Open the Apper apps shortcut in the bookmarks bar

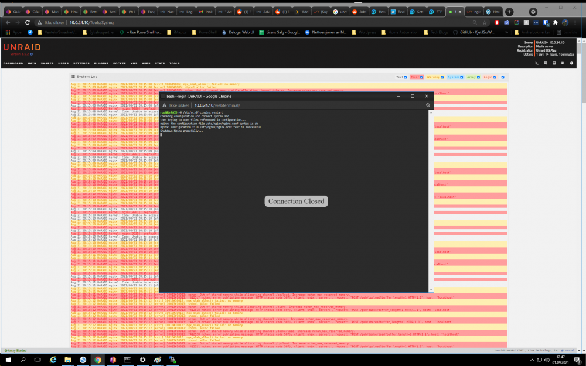[14, 32]
